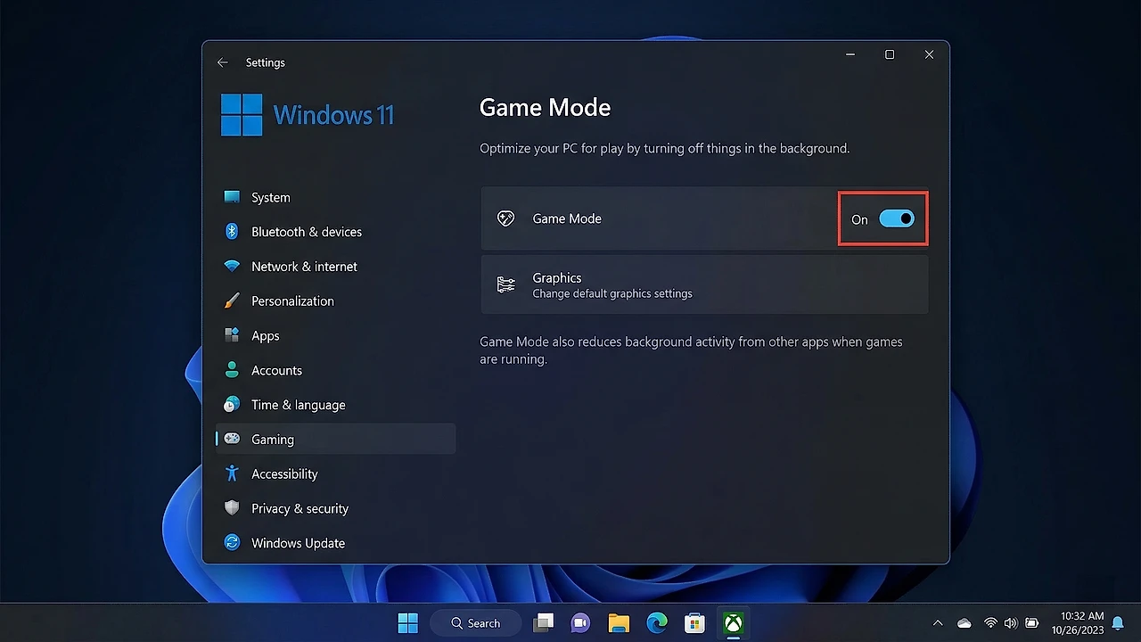This screenshot has width=1141, height=642.
Task: Expand the hidden system tray icons
Action: click(x=938, y=623)
